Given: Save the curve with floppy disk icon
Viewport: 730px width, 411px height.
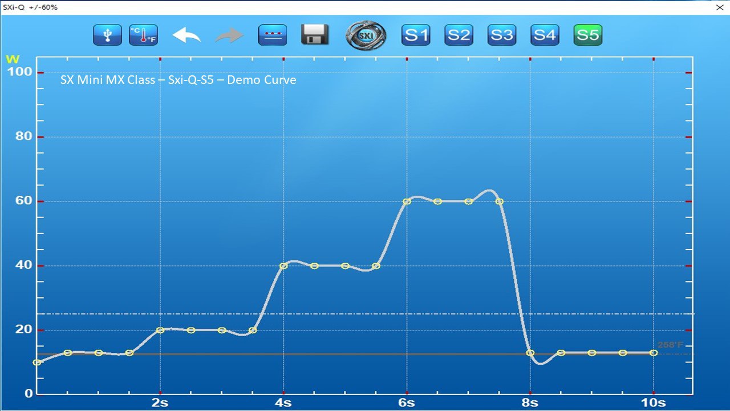Looking at the screenshot, I should [x=315, y=35].
